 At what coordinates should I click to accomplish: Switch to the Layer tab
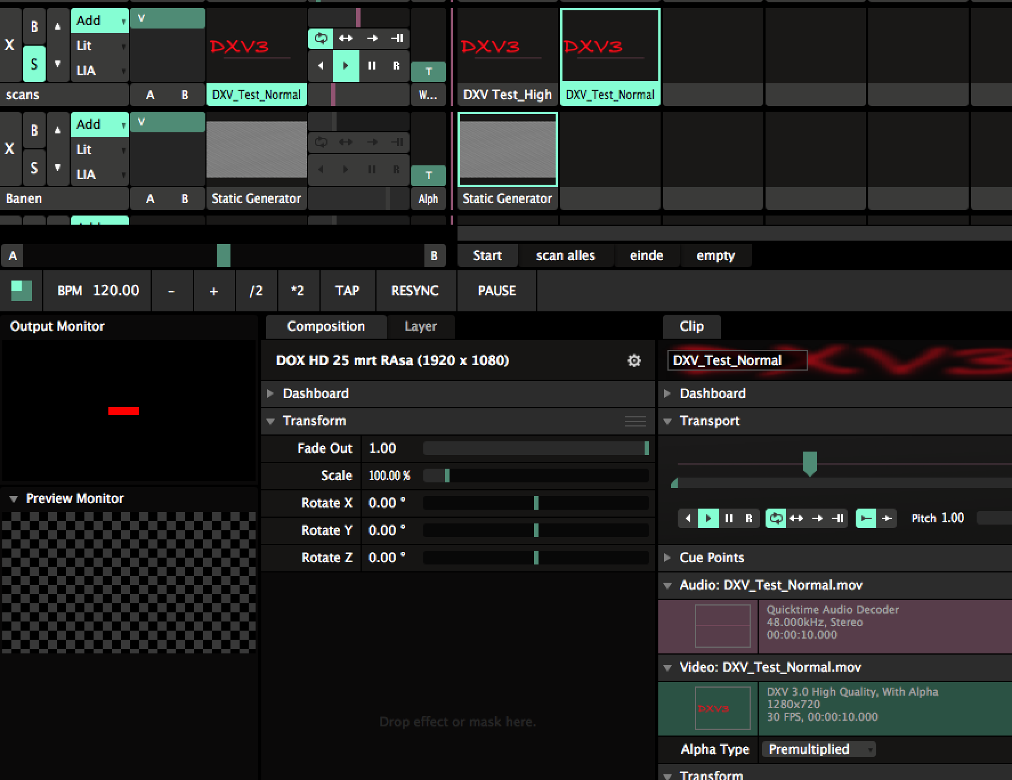click(x=420, y=327)
